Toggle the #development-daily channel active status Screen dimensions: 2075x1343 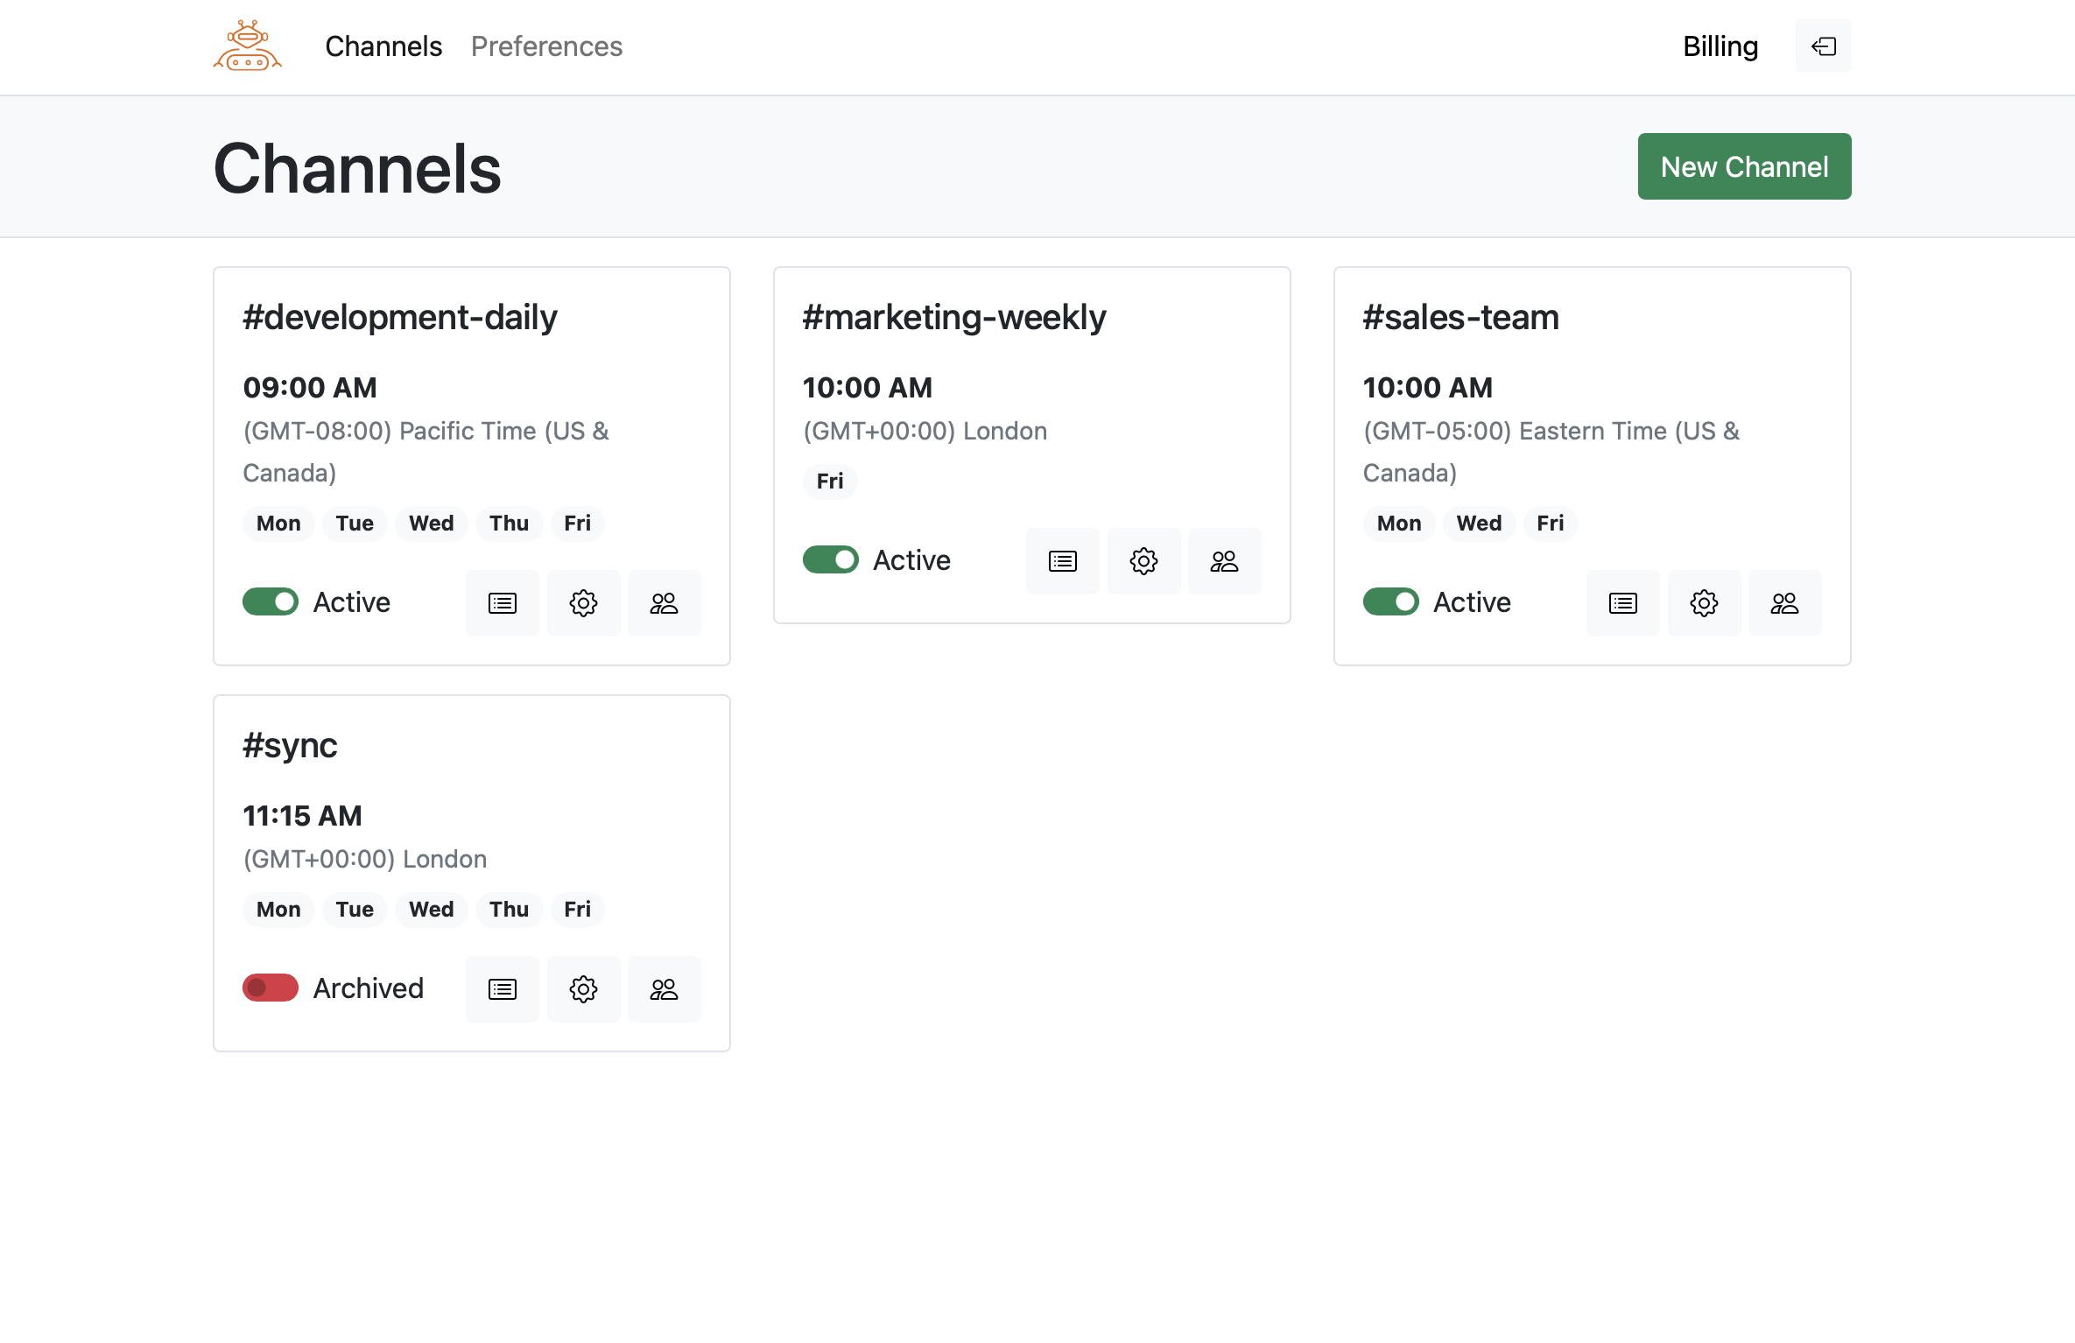[271, 601]
